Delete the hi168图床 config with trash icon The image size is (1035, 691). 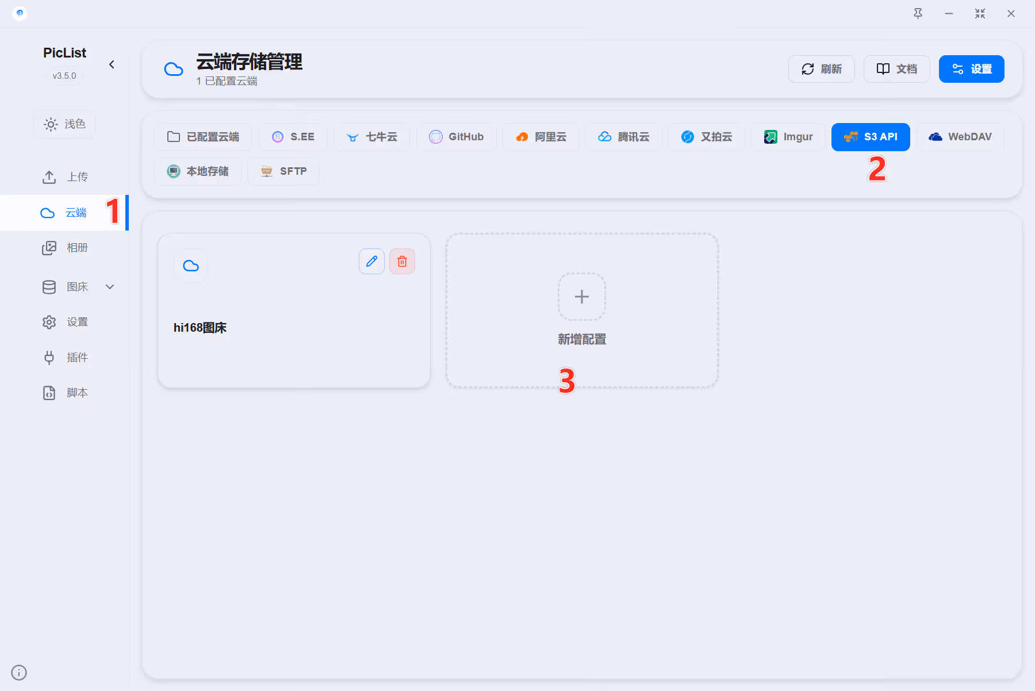[x=402, y=262]
